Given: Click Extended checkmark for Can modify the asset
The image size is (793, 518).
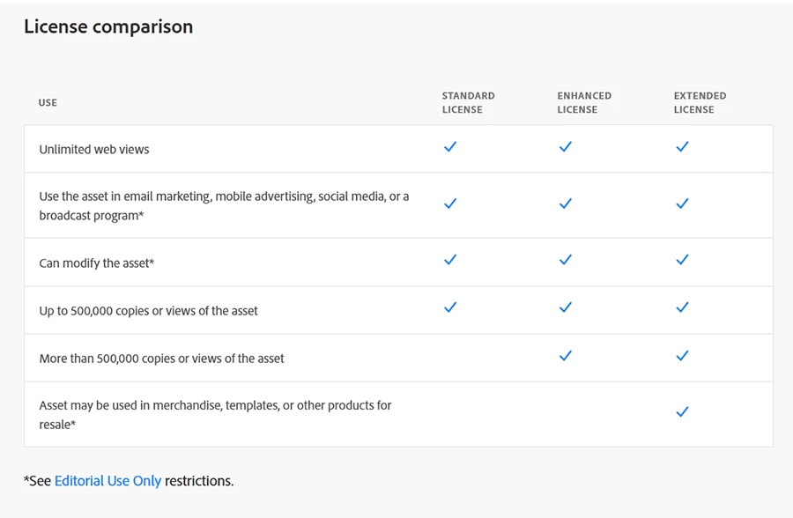Looking at the screenshot, I should pyautogui.click(x=682, y=260).
